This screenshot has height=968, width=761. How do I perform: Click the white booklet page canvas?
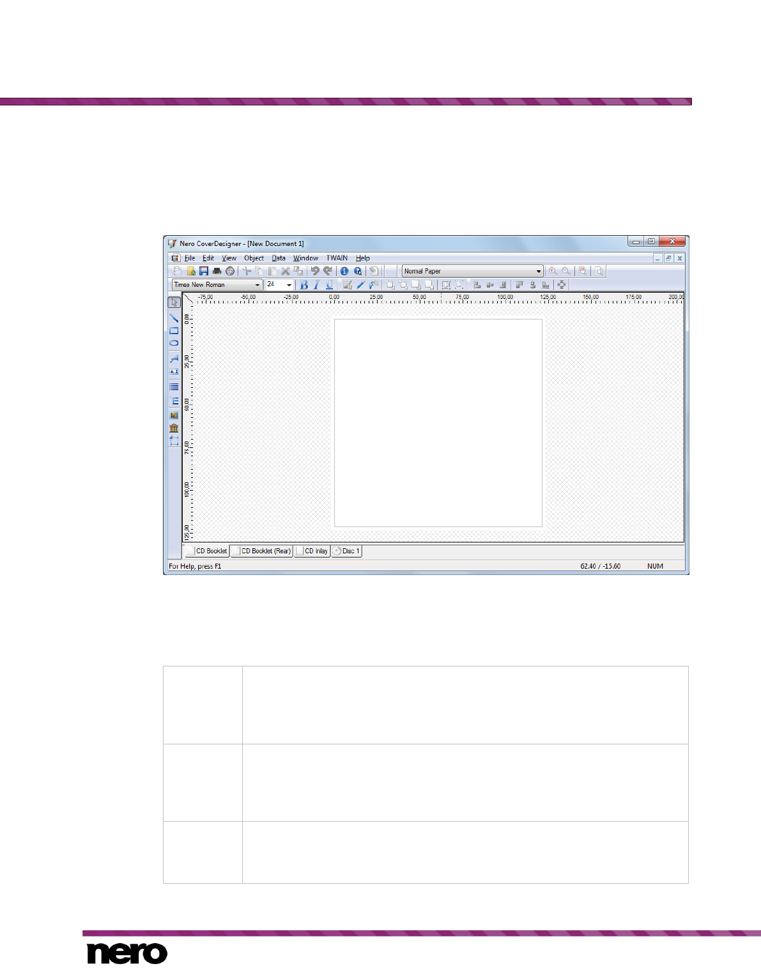tap(438, 423)
